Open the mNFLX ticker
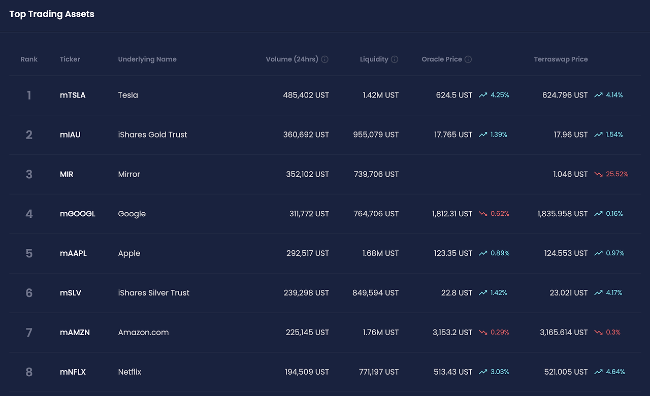 pos(73,372)
